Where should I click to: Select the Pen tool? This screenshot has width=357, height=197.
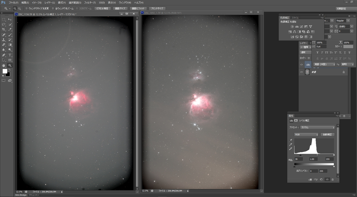tap(3, 55)
